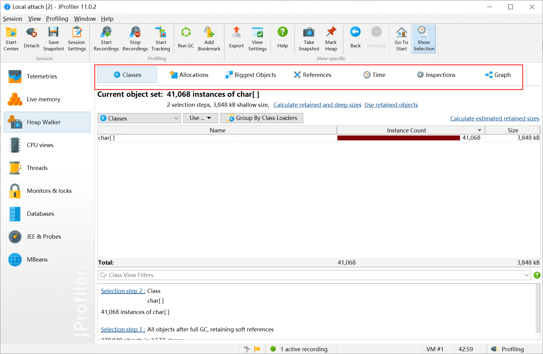The height and width of the screenshot is (354, 543).
Task: Expand the Classes view mode dropdown
Action: point(139,118)
